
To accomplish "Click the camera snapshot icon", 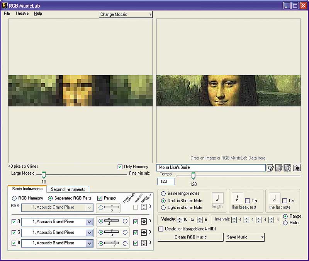I will tap(297, 168).
